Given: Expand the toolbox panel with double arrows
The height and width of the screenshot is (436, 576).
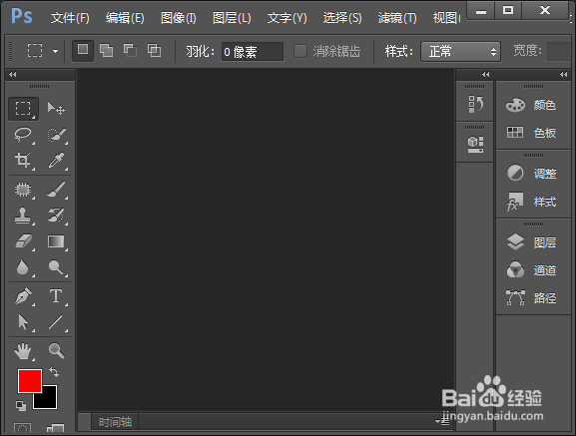Looking at the screenshot, I should 13,74.
